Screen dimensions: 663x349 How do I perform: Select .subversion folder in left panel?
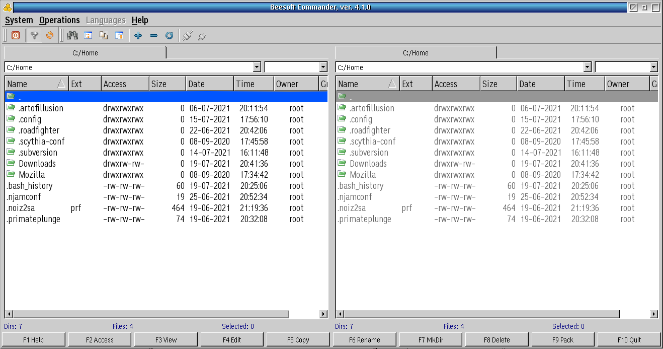(166, 152)
